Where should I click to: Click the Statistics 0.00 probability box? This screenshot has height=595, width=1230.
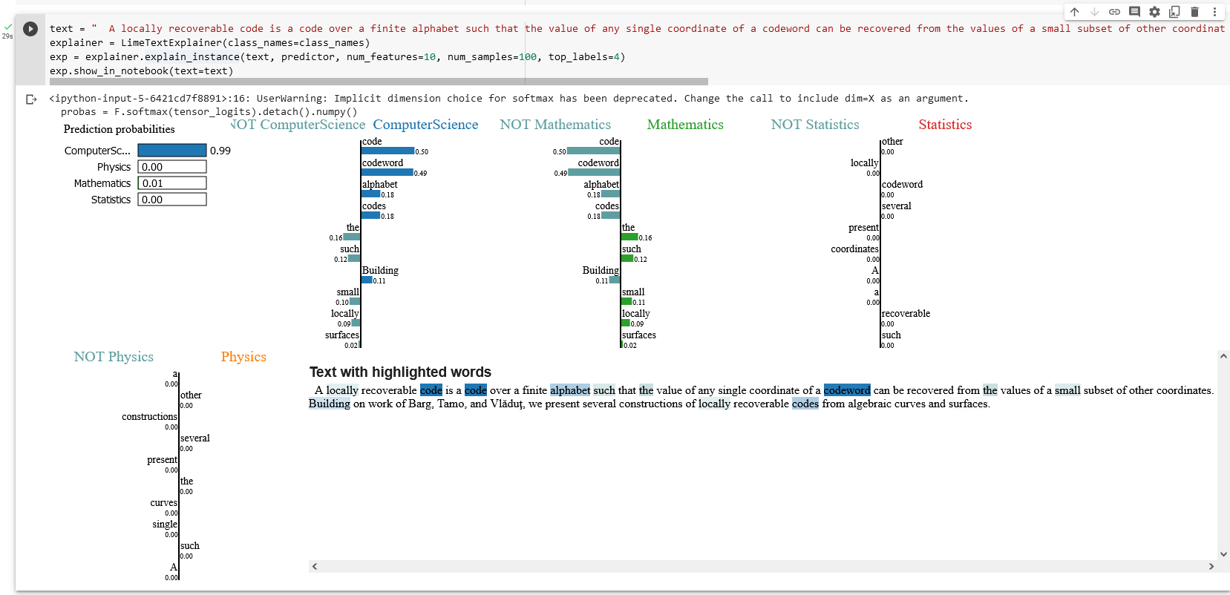click(172, 200)
